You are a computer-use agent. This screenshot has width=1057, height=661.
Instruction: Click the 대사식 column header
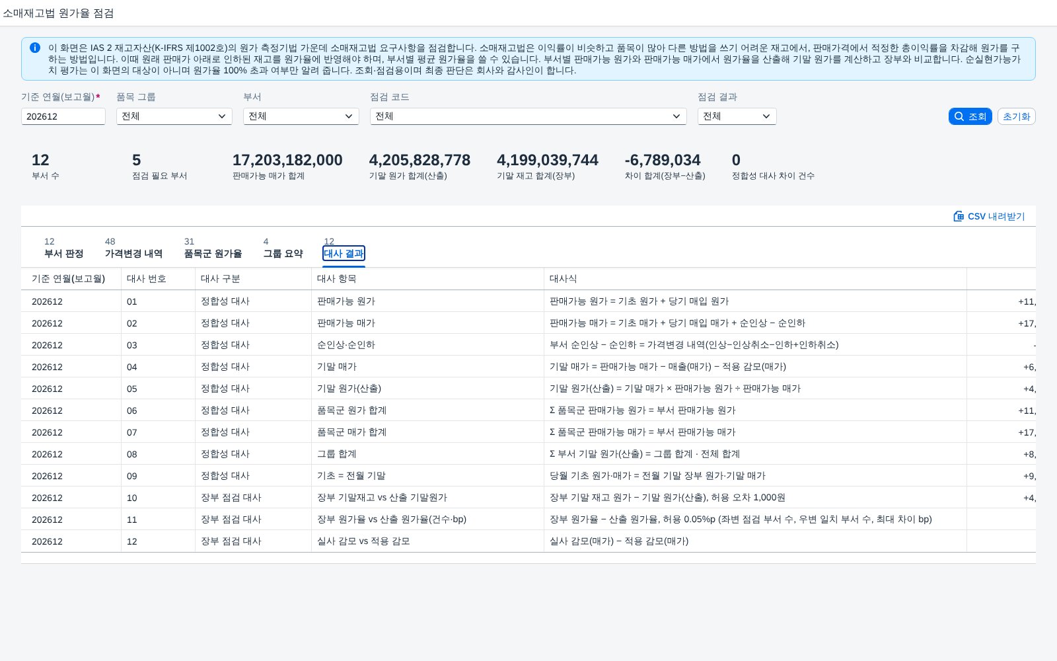[x=756, y=279]
